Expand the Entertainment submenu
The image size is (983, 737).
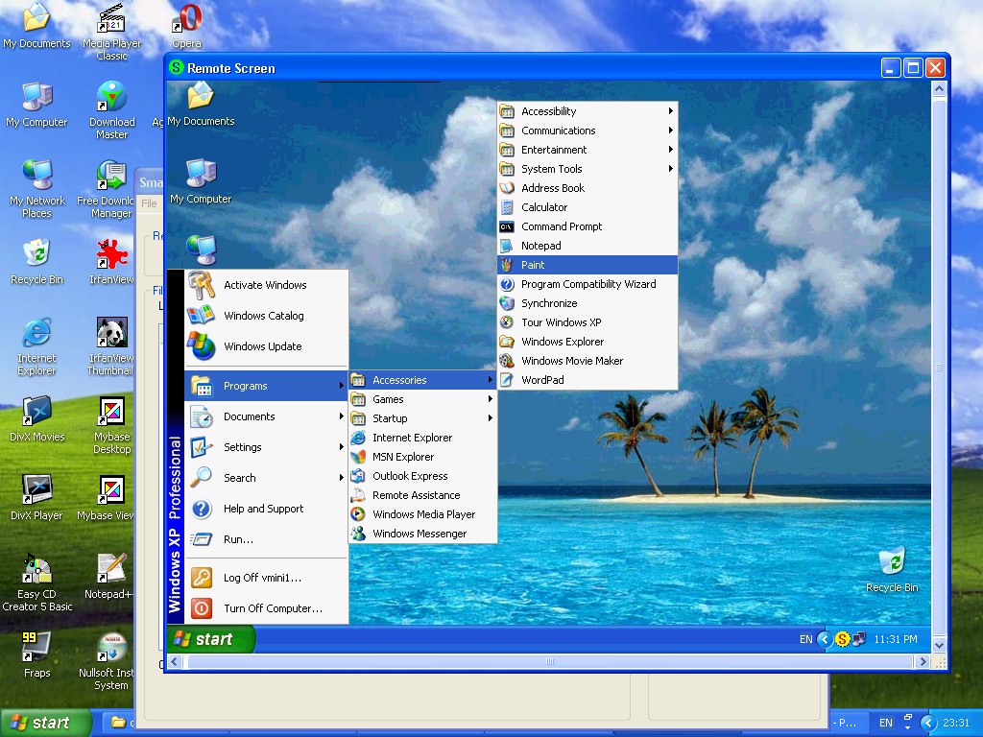587,149
